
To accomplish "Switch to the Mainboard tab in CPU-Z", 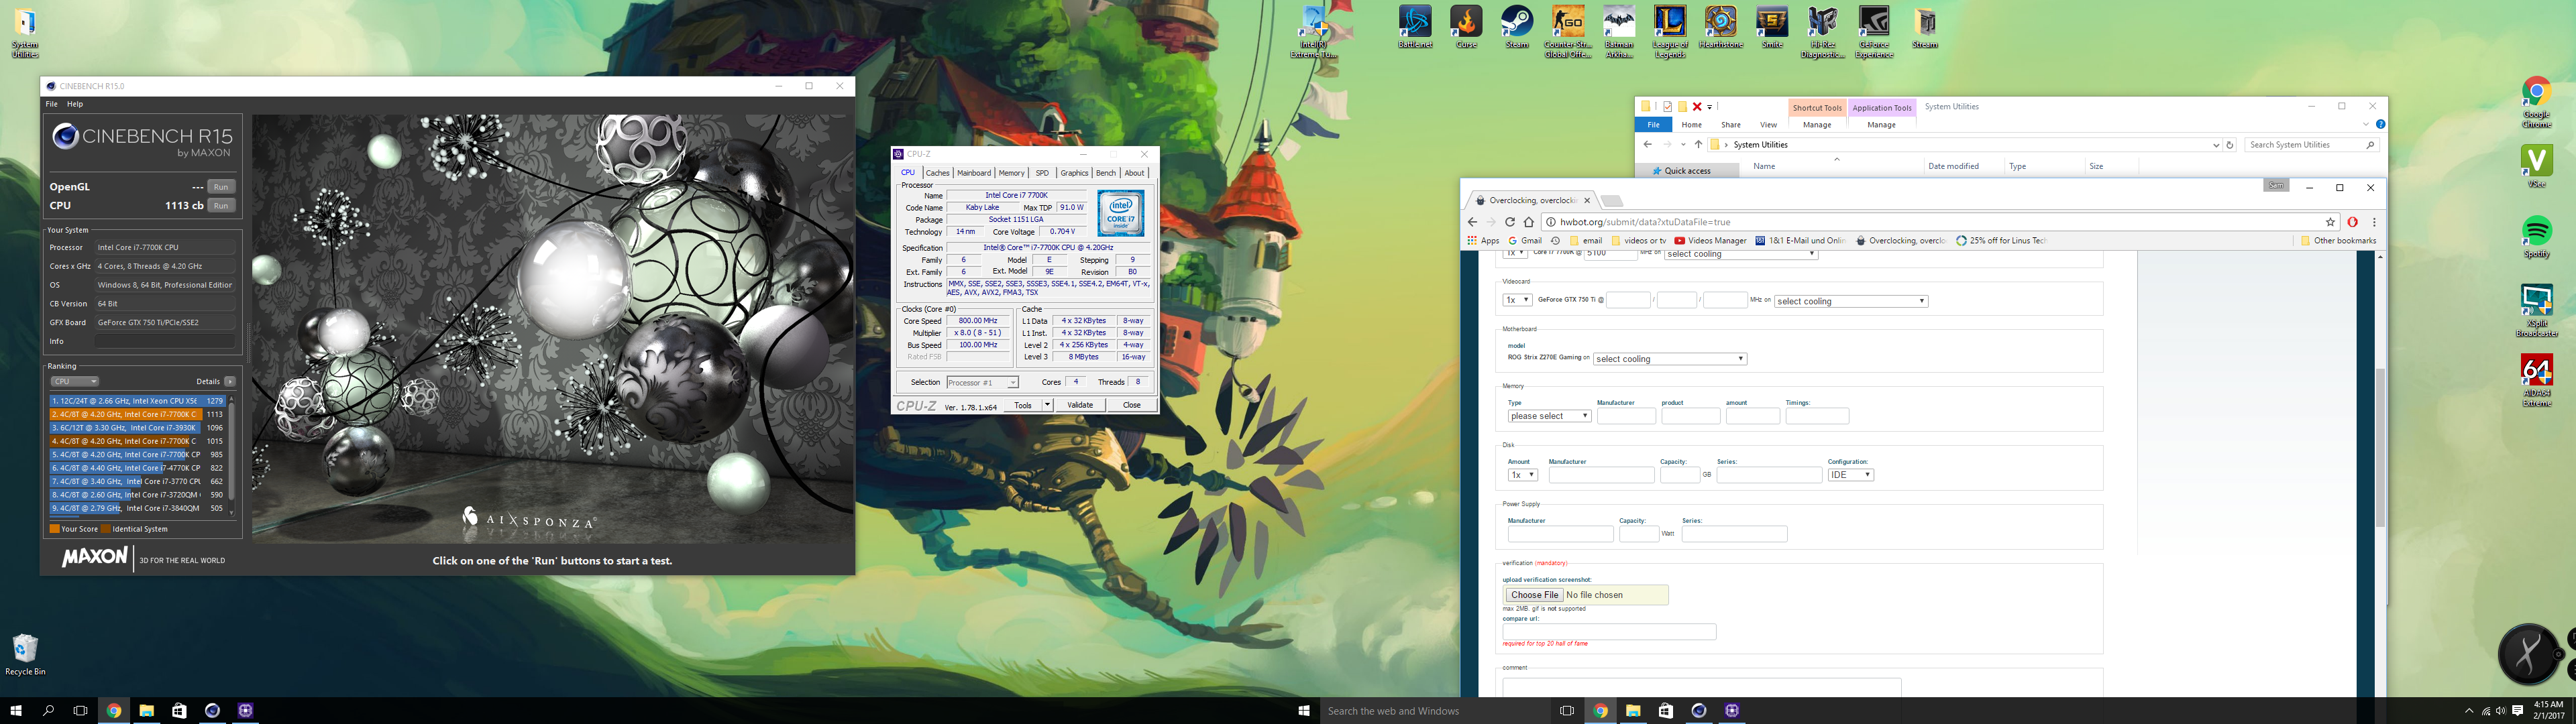I will point(974,173).
